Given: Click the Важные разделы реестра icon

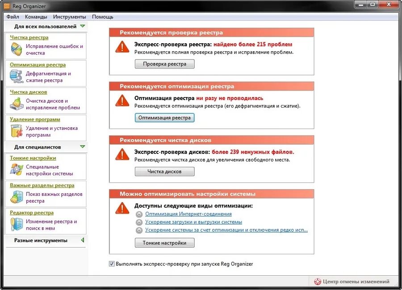Looking at the screenshot, I should click(x=17, y=197).
